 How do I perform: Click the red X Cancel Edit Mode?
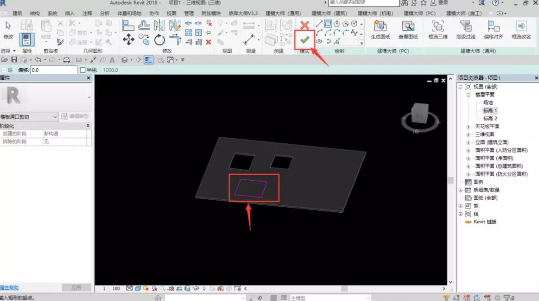304,25
